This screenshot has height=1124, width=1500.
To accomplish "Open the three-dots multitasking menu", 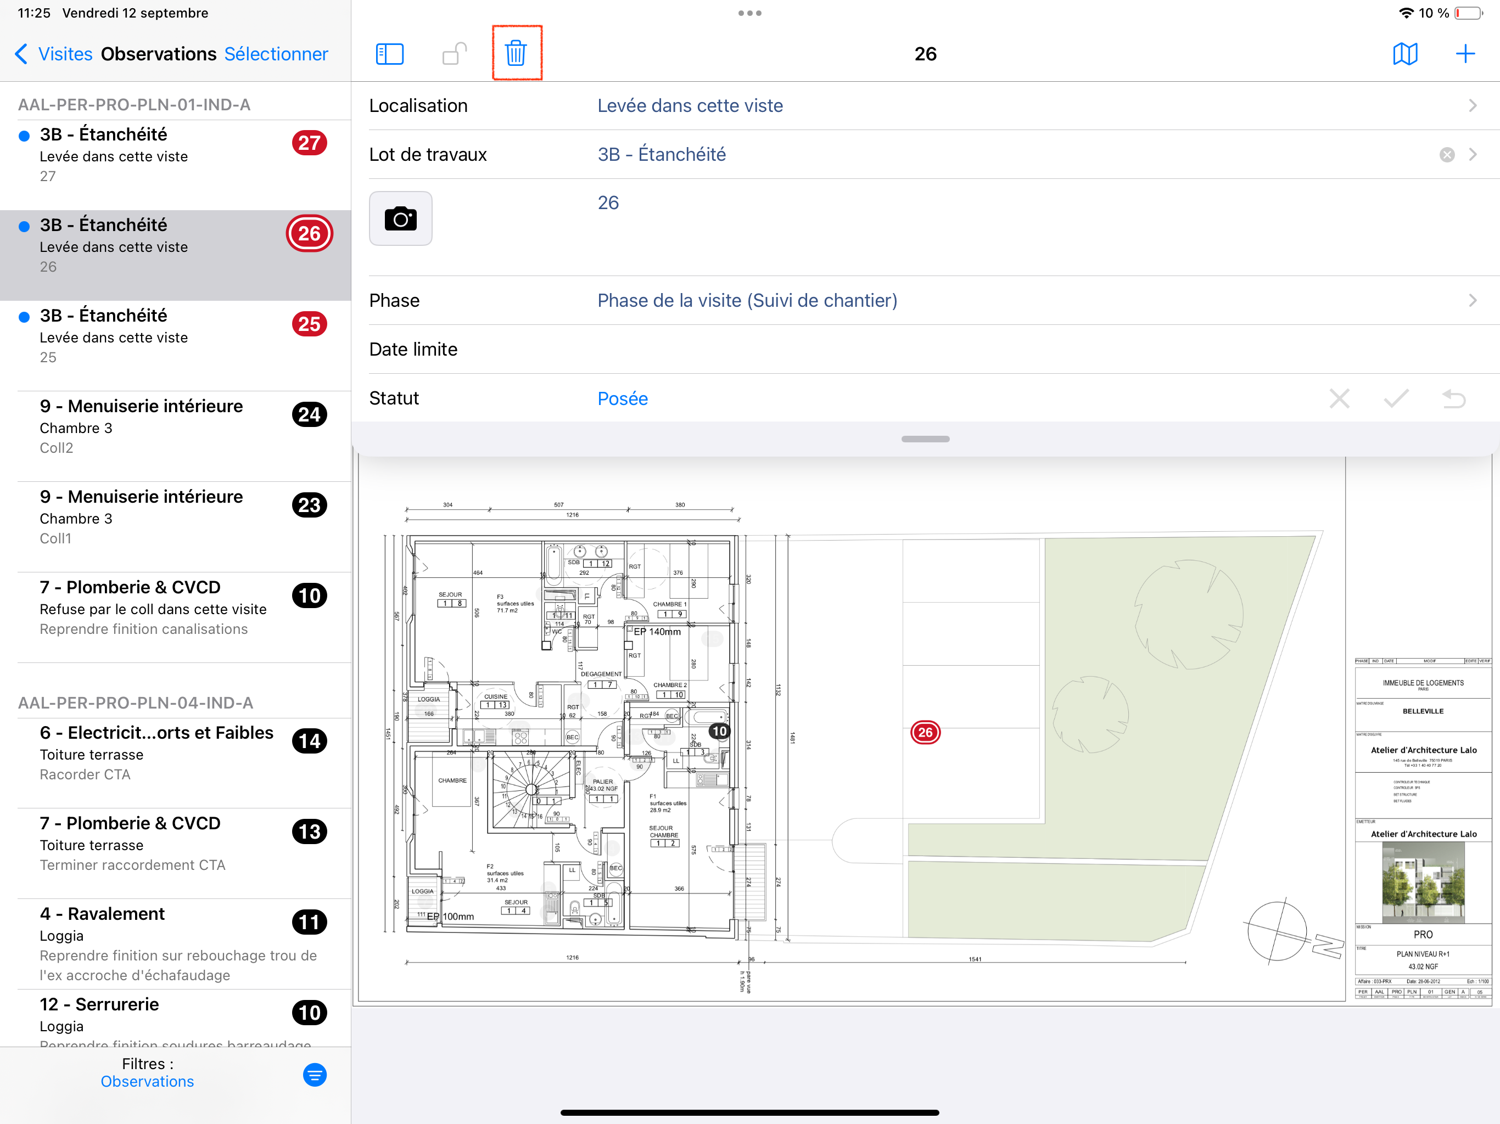I will [x=750, y=13].
